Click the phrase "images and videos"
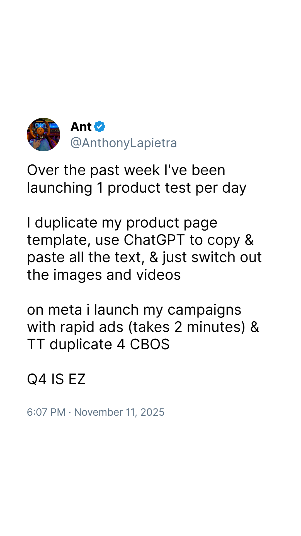 click(x=117, y=275)
